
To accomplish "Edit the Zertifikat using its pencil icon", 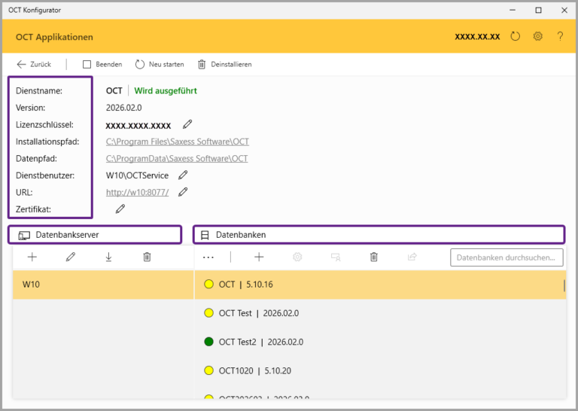I will tap(120, 209).
